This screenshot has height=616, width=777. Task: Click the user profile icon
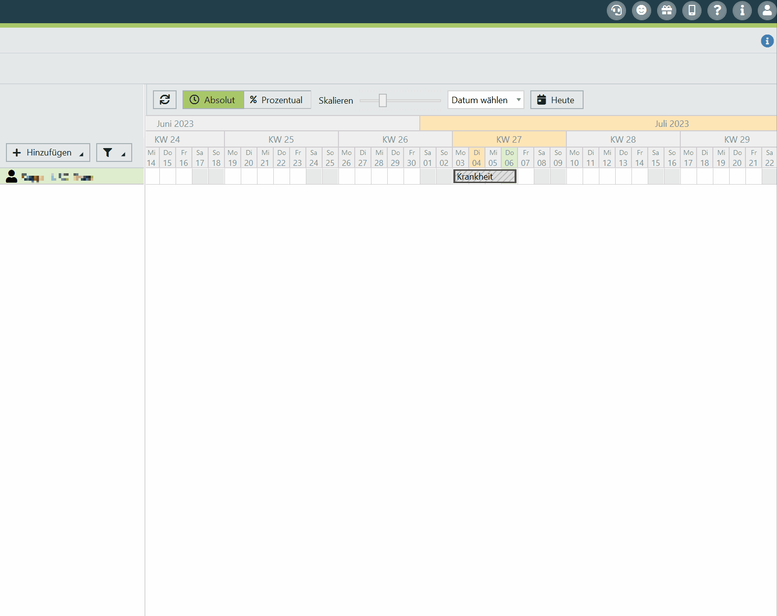click(x=767, y=10)
